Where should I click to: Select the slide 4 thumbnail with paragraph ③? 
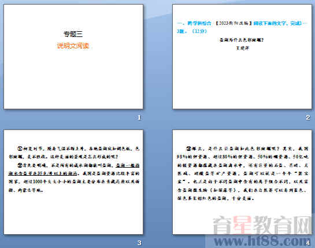coord(242,182)
